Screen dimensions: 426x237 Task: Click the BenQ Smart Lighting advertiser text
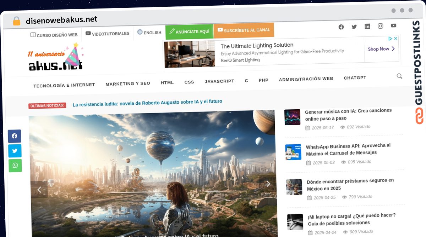pos(240,60)
